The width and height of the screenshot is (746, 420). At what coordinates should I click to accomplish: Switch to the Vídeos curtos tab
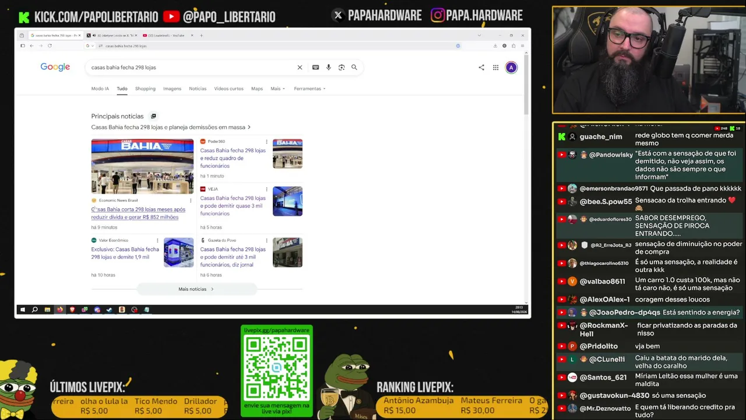[x=228, y=89]
